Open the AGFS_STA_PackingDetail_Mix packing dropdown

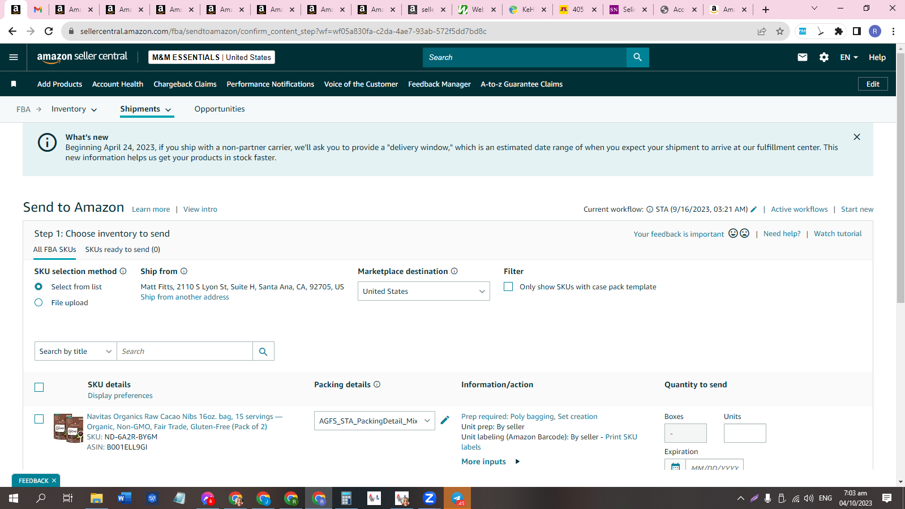click(x=375, y=421)
